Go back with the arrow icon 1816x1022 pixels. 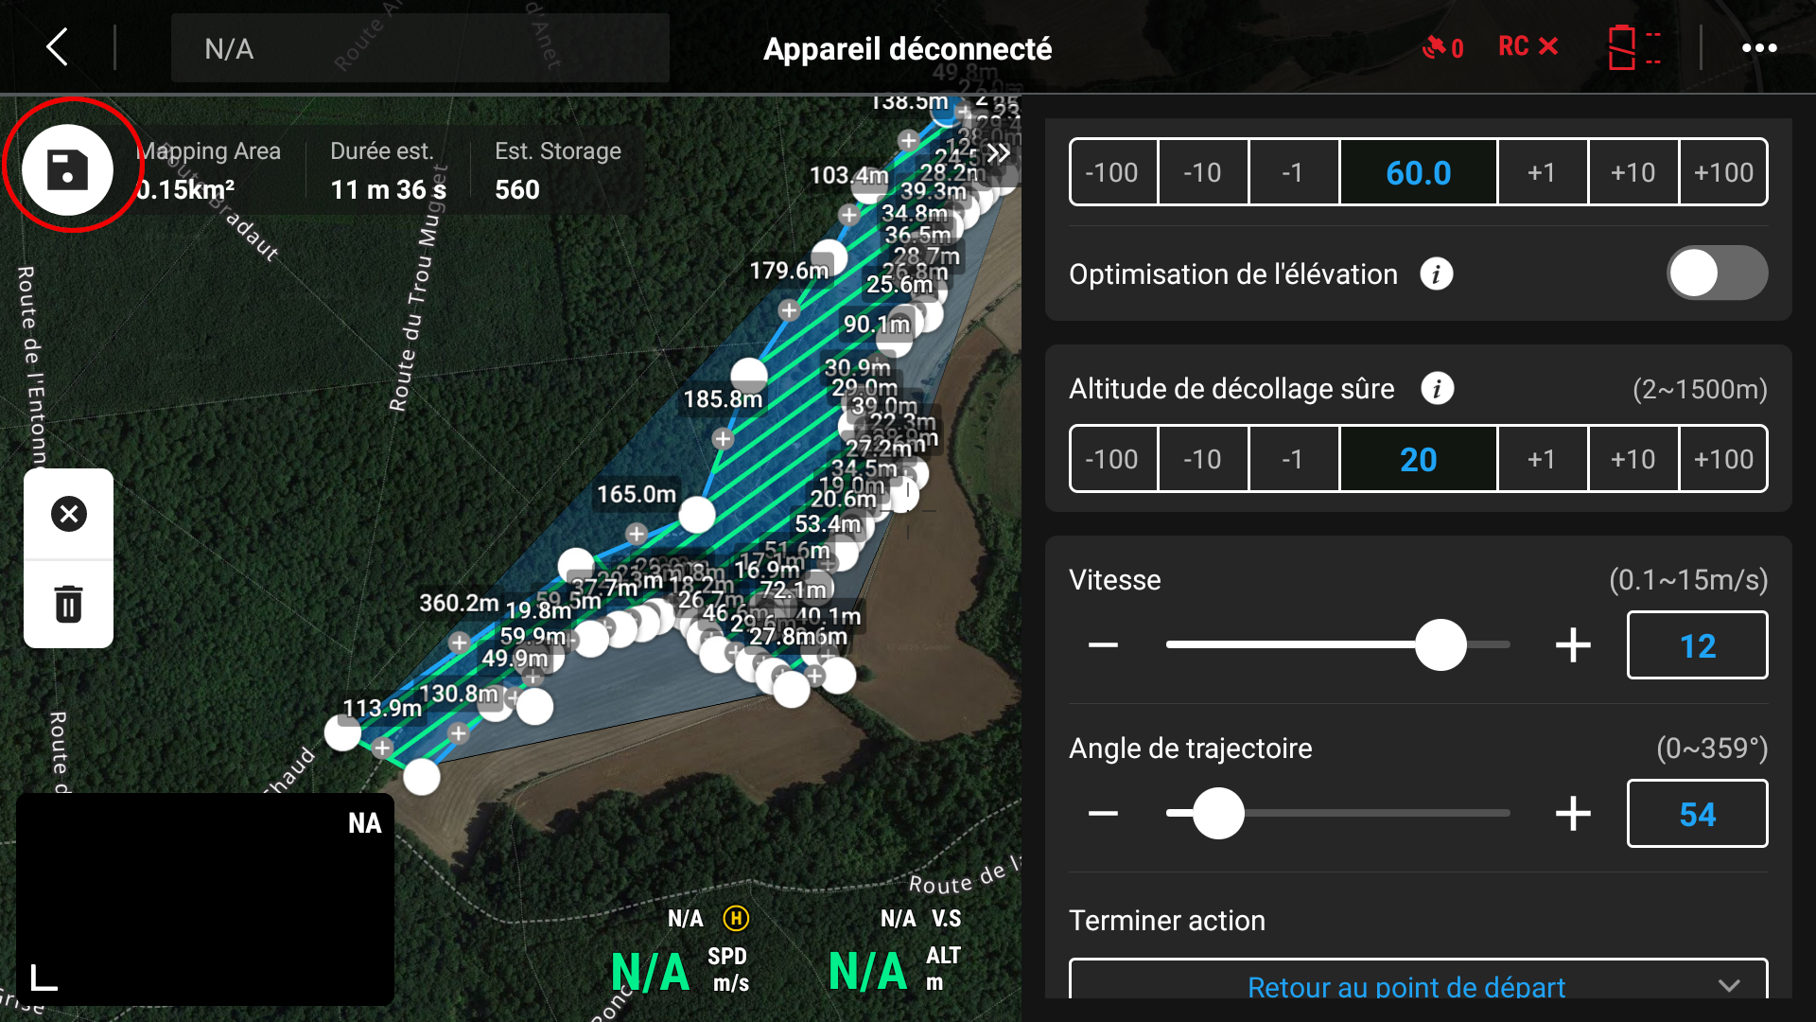tap(59, 47)
